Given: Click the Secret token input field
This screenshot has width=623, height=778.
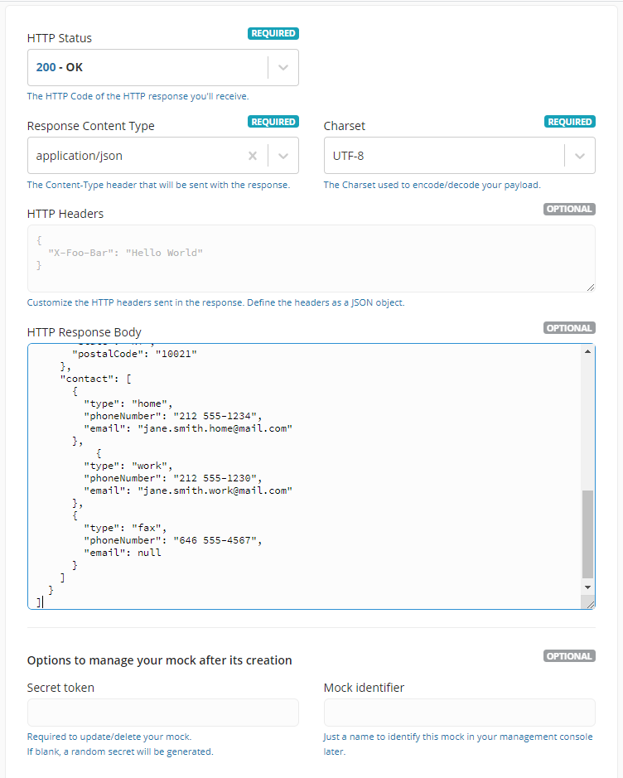Looking at the screenshot, I should [162, 713].
